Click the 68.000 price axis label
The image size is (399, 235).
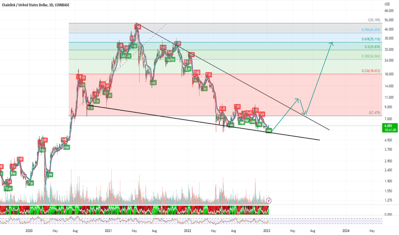point(389,11)
